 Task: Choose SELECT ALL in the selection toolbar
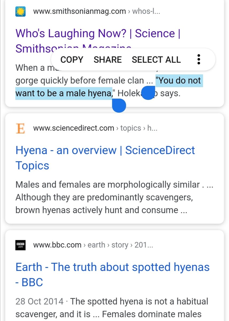156,59
